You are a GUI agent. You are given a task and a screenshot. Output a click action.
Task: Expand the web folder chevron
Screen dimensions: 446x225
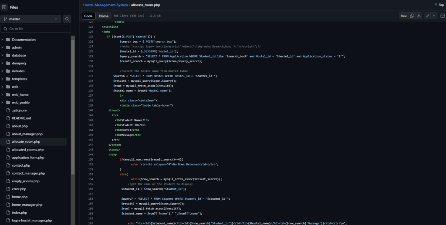(2, 87)
